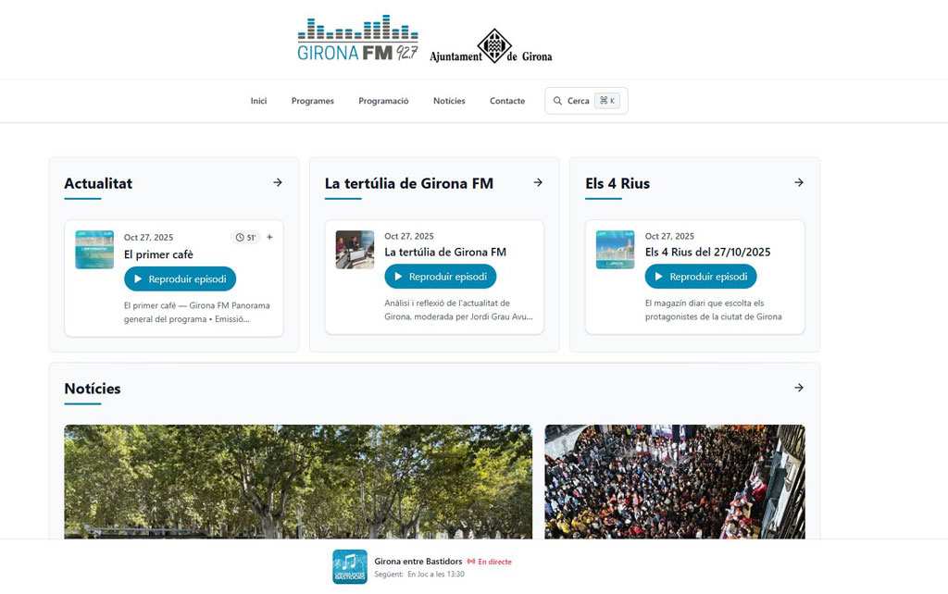Click the arrow next to Els 4 Rius

[x=799, y=183]
